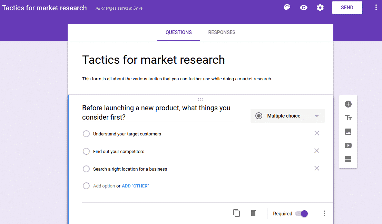Image resolution: width=382 pixels, height=224 pixels.
Task: Switch to the Responses tab
Action: click(222, 32)
